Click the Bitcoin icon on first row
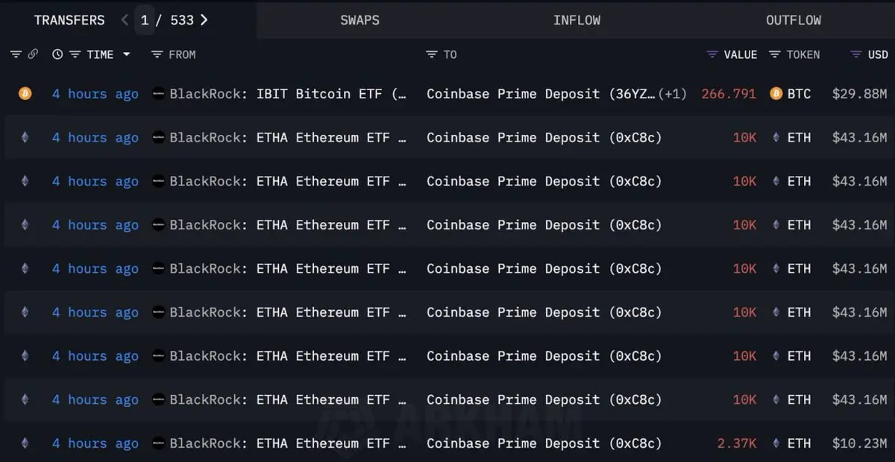This screenshot has height=462, width=895. [25, 94]
